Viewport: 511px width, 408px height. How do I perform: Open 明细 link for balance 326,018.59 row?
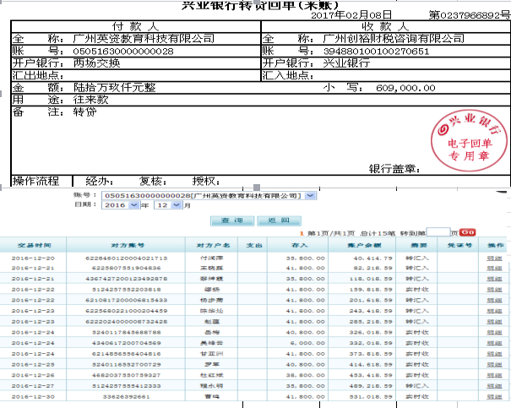(494, 332)
